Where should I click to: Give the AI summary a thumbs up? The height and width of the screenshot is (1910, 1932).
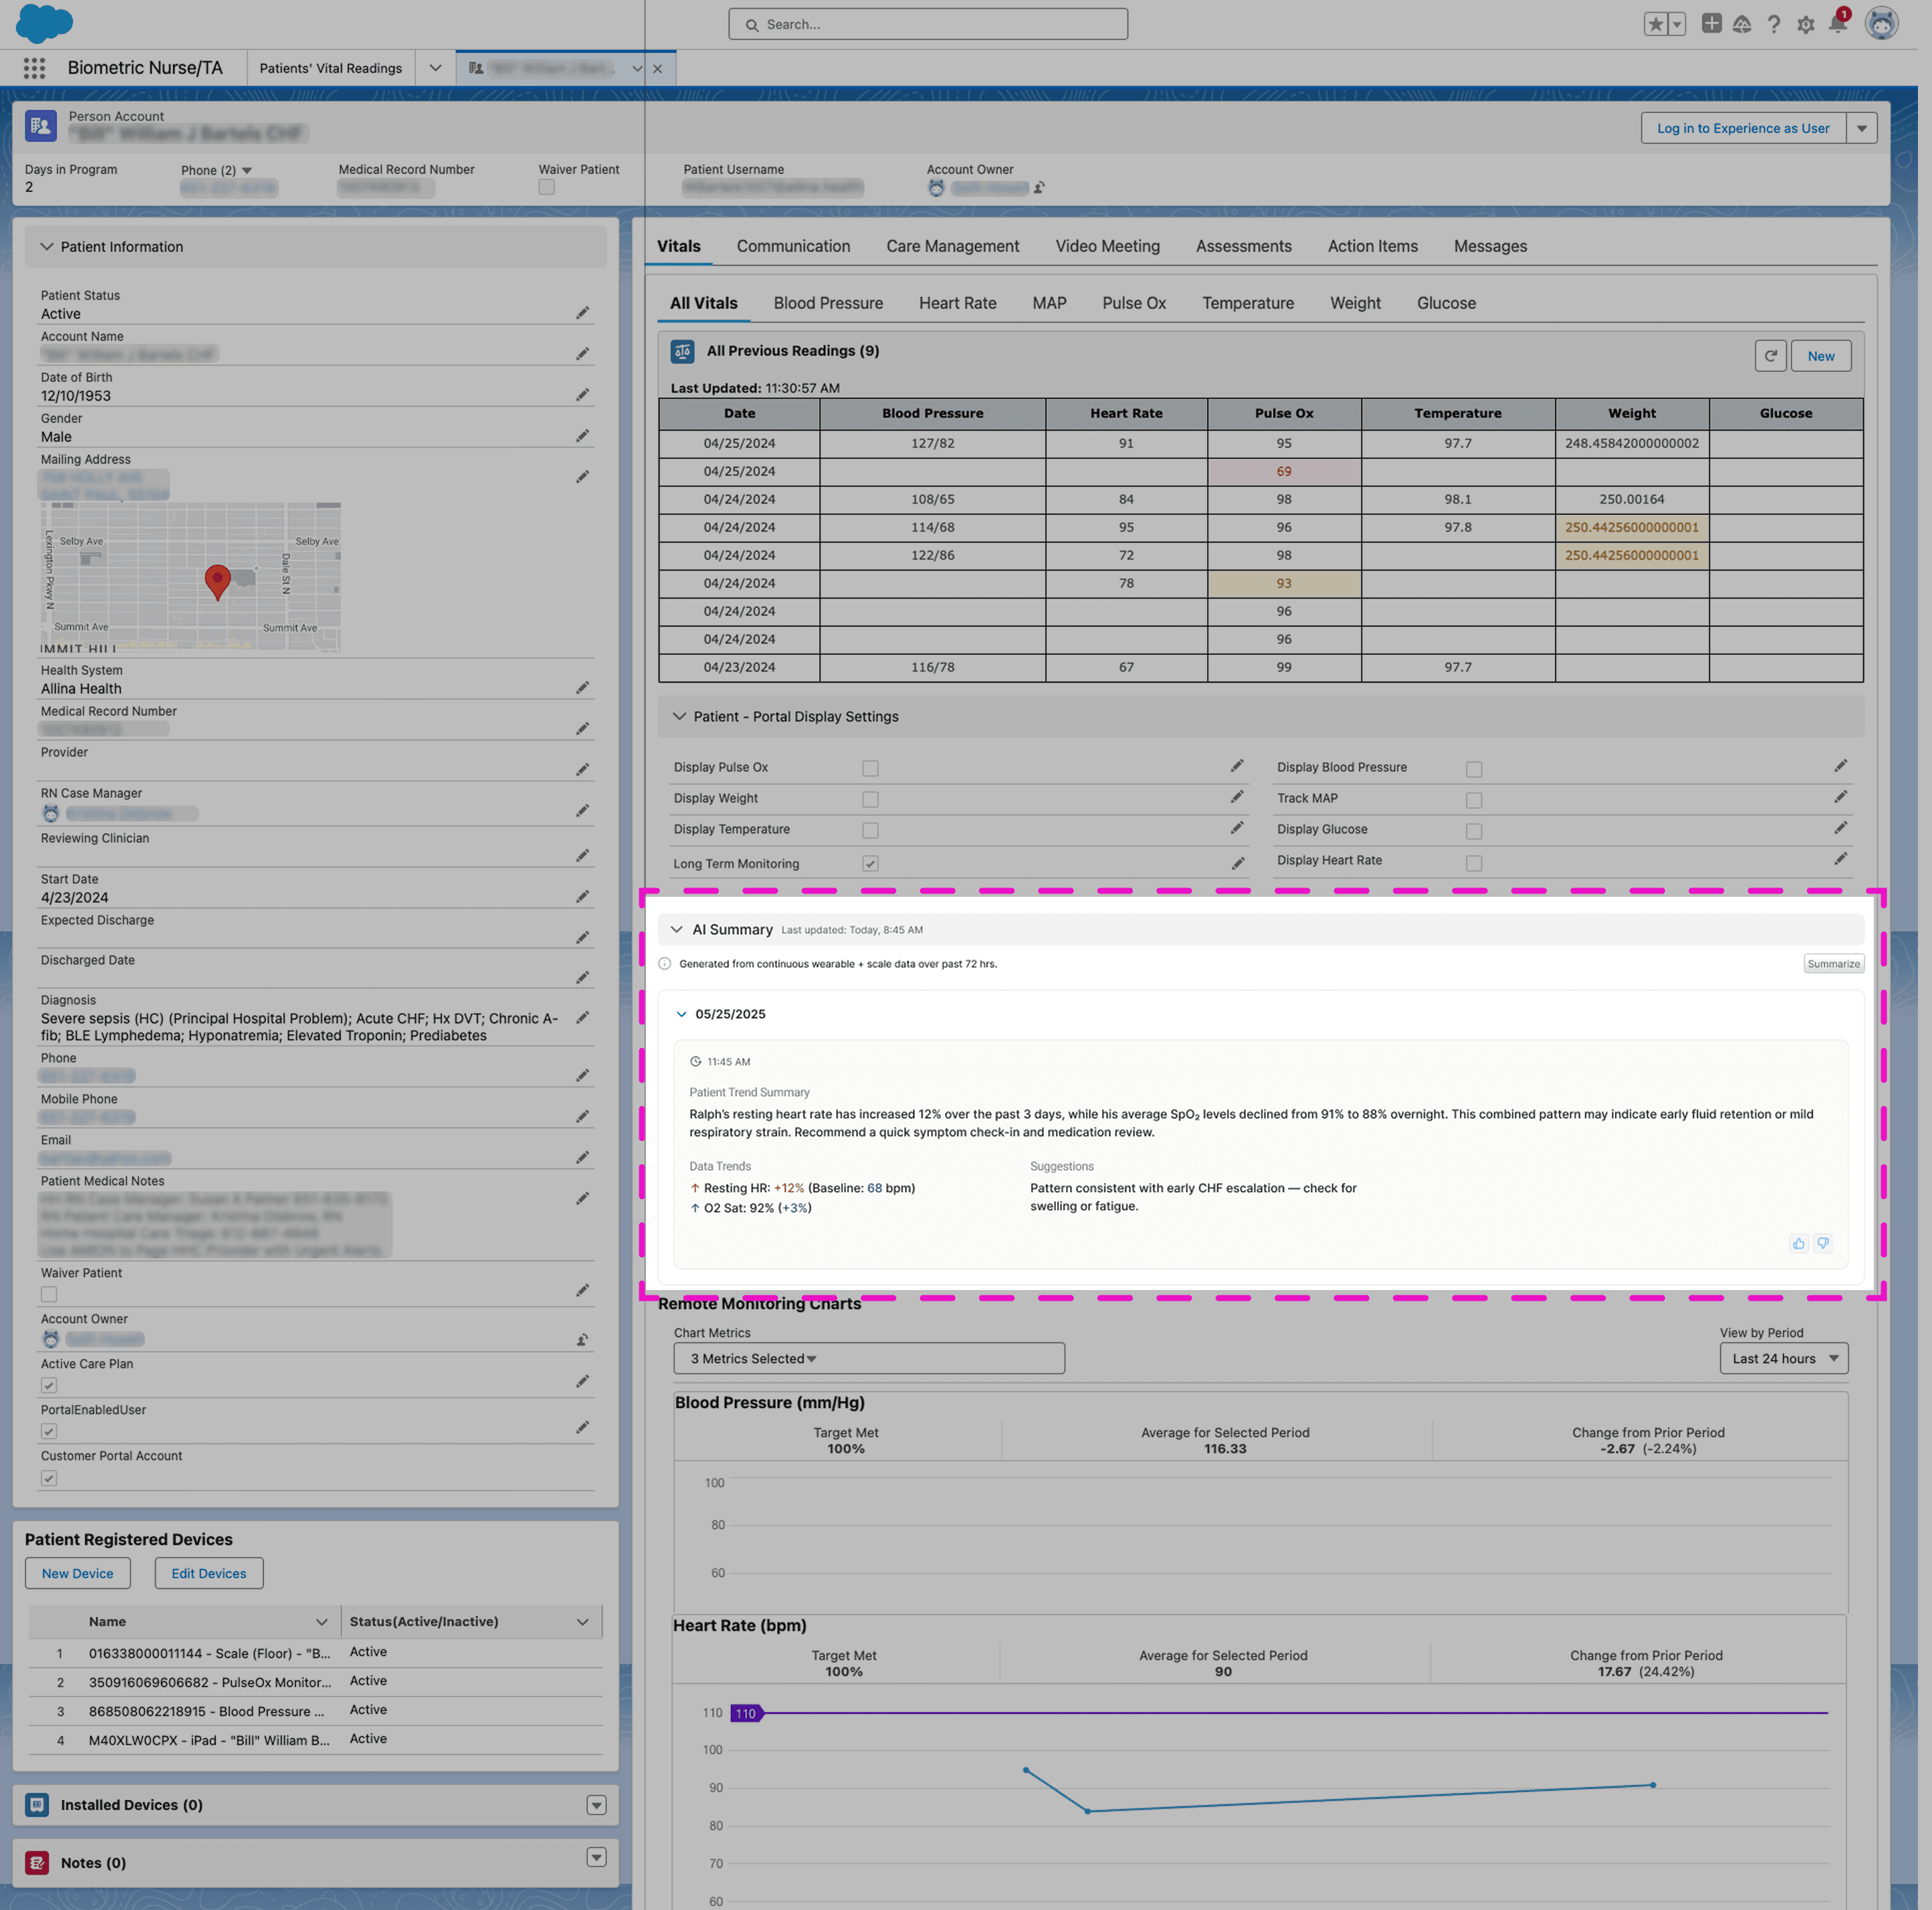click(1799, 1243)
